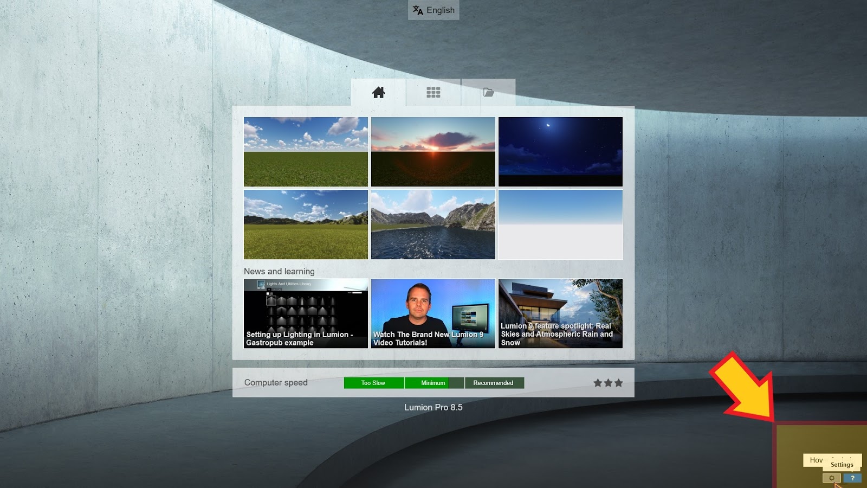Select the night sky scene thumbnail

[560, 152]
